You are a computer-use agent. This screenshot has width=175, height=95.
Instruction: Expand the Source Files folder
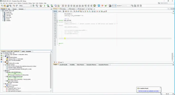pos(3,17)
